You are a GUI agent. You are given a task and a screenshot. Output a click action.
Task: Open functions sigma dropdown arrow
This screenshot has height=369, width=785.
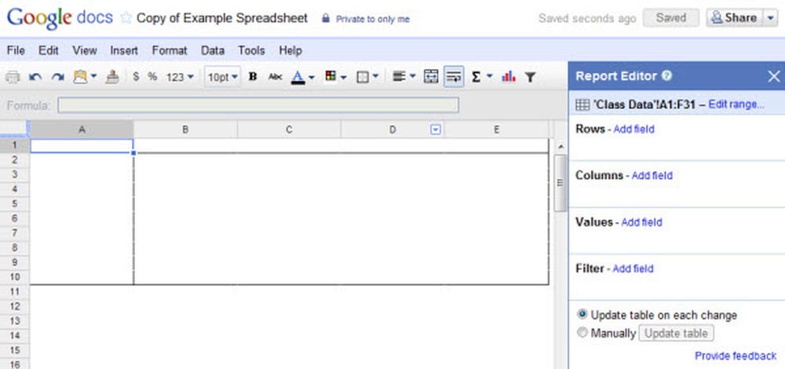click(x=489, y=77)
